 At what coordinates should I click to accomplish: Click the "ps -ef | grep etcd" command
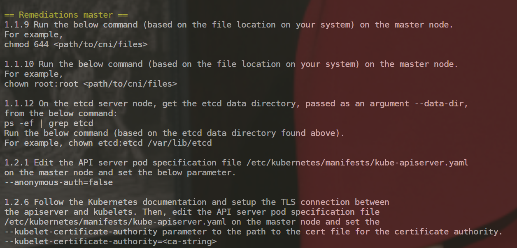[49, 123]
